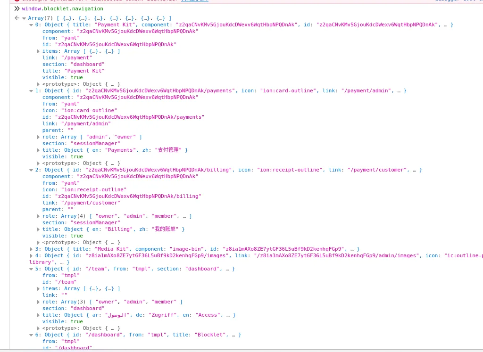This screenshot has height=352, width=483.
Task: Collapse object 5 with id "/team"
Action: [31, 269]
